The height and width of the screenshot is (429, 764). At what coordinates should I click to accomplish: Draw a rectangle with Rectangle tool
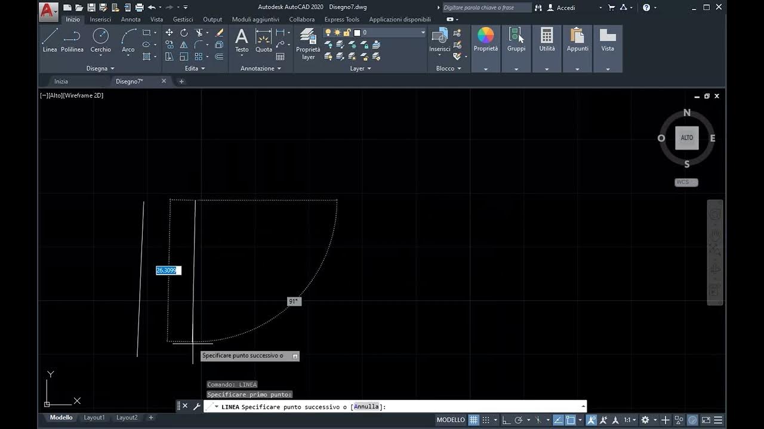point(147,33)
